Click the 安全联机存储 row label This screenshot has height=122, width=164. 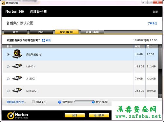(x=33, y=55)
